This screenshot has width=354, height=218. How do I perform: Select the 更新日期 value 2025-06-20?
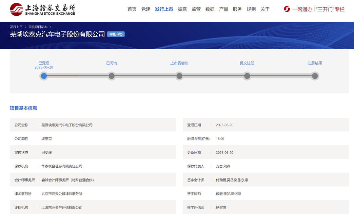[225, 152]
